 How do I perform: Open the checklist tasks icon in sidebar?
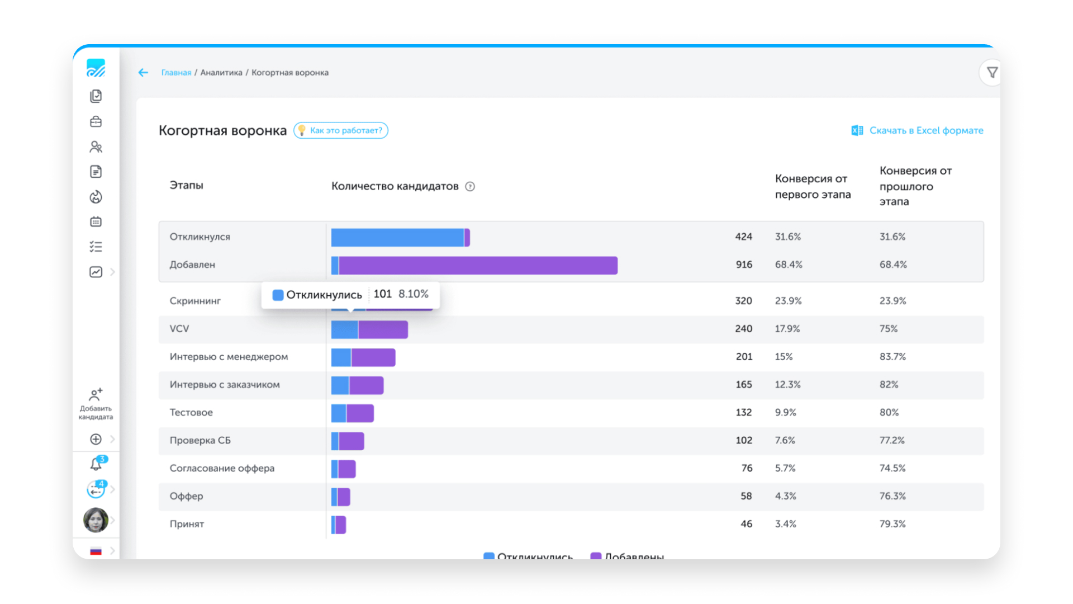(96, 247)
